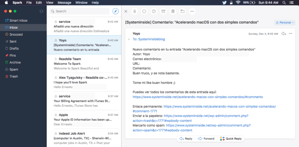Image resolution: width=299 pixels, height=147 pixels.
Task: Click the Twitter menu bar icon
Action: pyautogui.click(x=225, y=3)
